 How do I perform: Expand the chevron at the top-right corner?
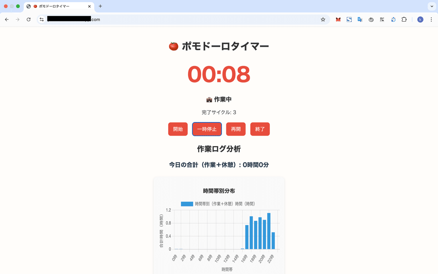pos(432,6)
